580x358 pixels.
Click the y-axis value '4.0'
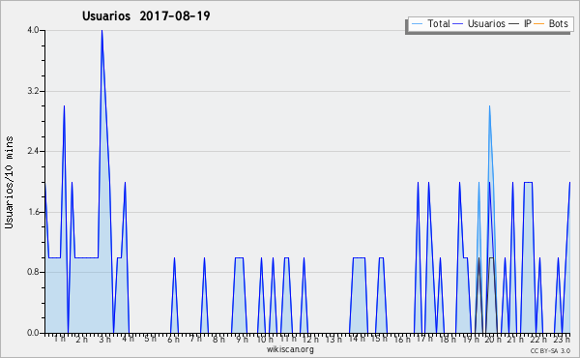tap(33, 30)
